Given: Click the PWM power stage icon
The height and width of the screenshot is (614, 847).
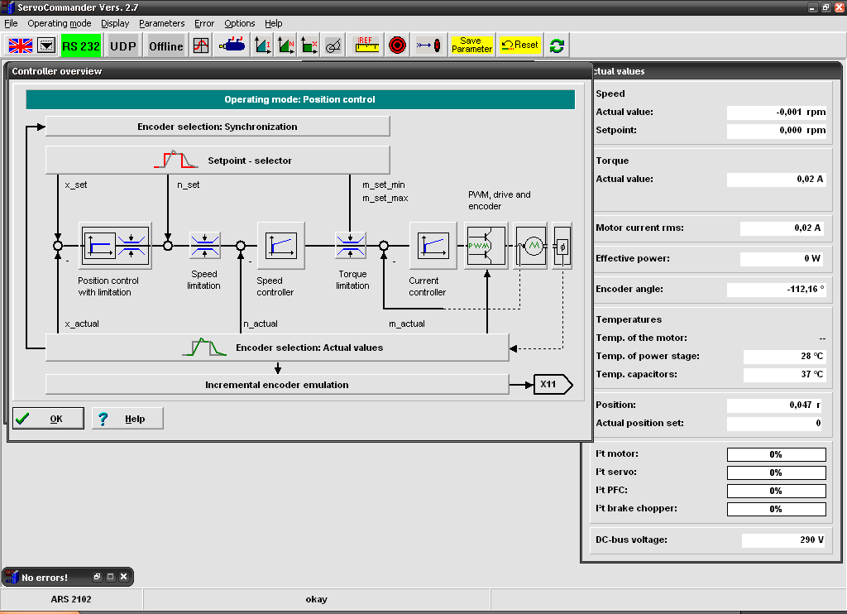Looking at the screenshot, I should (486, 246).
